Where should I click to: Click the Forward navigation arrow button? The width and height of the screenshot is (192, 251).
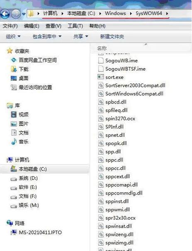[16, 14]
